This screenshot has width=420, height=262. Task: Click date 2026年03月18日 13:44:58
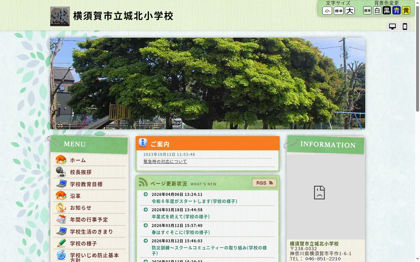click(177, 210)
